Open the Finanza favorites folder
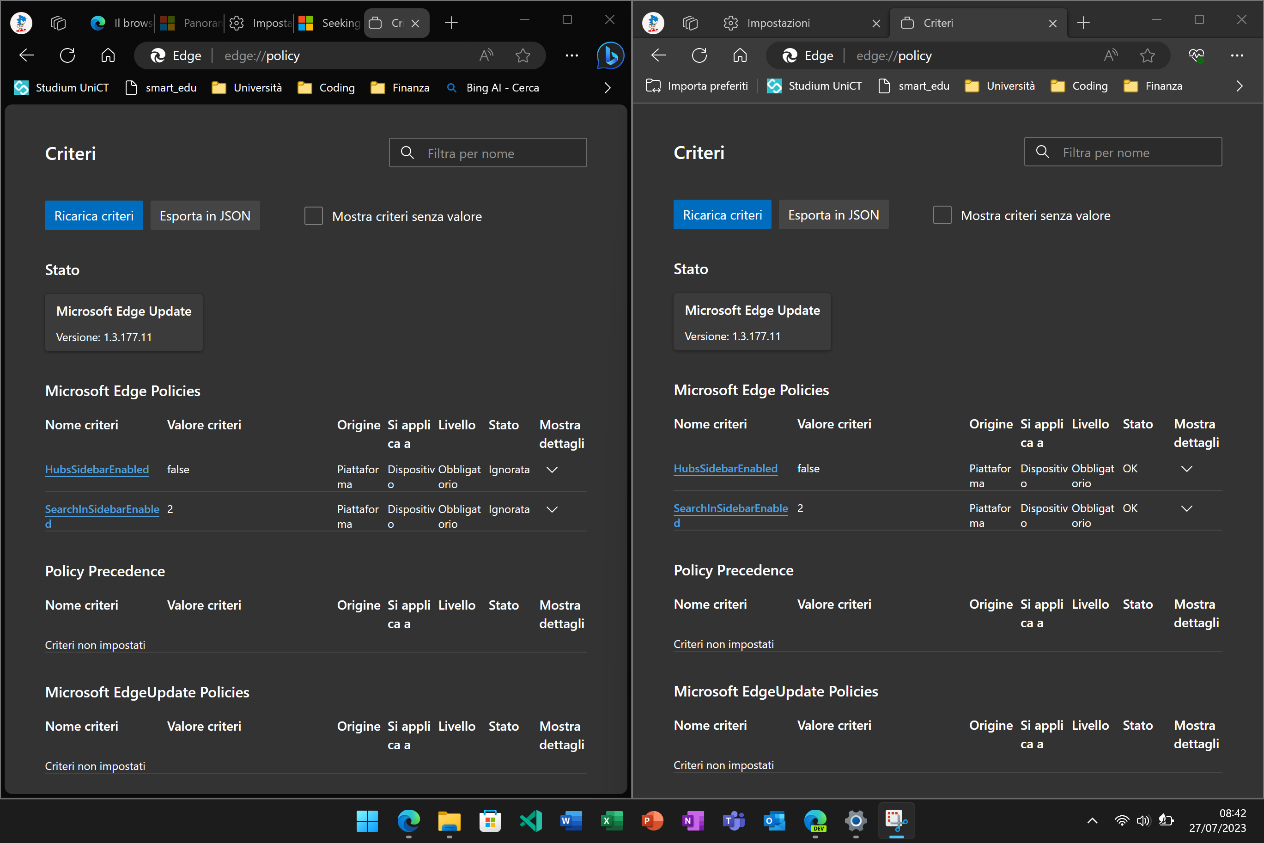Screen dimensions: 1264x843 (401, 88)
